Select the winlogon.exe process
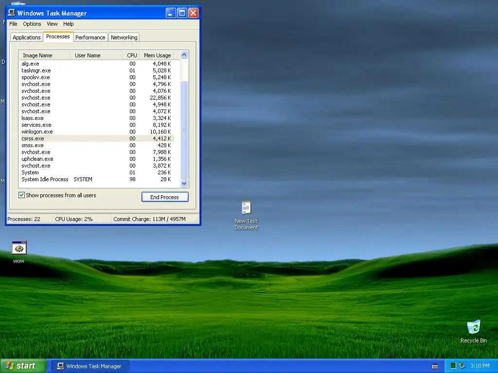This screenshot has height=373, width=498. pyautogui.click(x=97, y=132)
